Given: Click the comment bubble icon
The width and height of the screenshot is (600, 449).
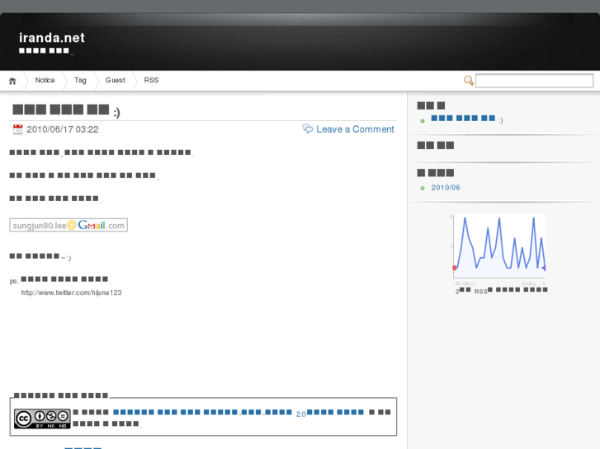Looking at the screenshot, I should point(307,129).
